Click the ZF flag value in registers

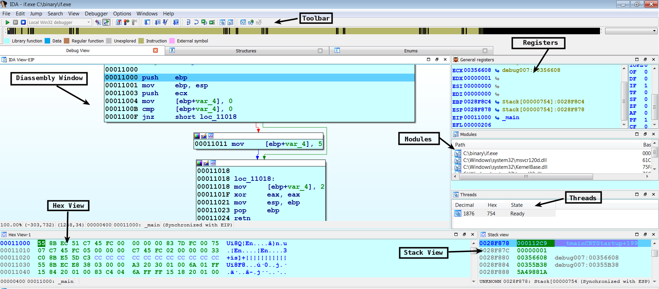[x=646, y=106]
